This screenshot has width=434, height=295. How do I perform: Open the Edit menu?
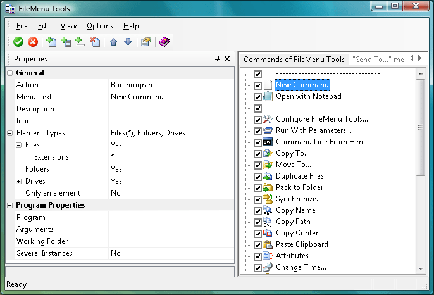[x=44, y=26]
